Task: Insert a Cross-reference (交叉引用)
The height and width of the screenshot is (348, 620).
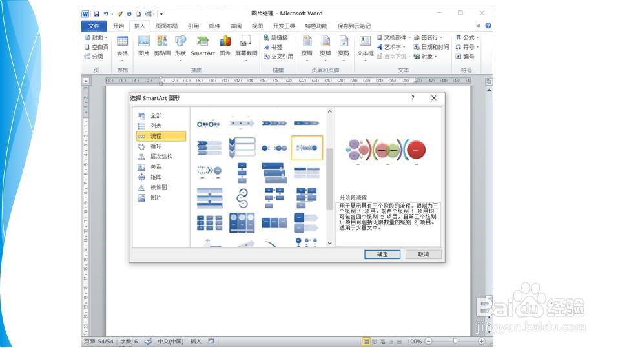Action: point(278,57)
